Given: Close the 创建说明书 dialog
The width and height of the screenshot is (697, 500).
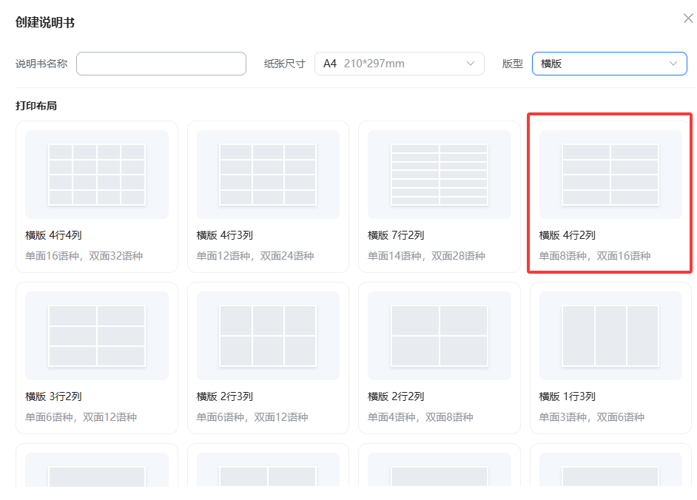Looking at the screenshot, I should pos(687,18).
